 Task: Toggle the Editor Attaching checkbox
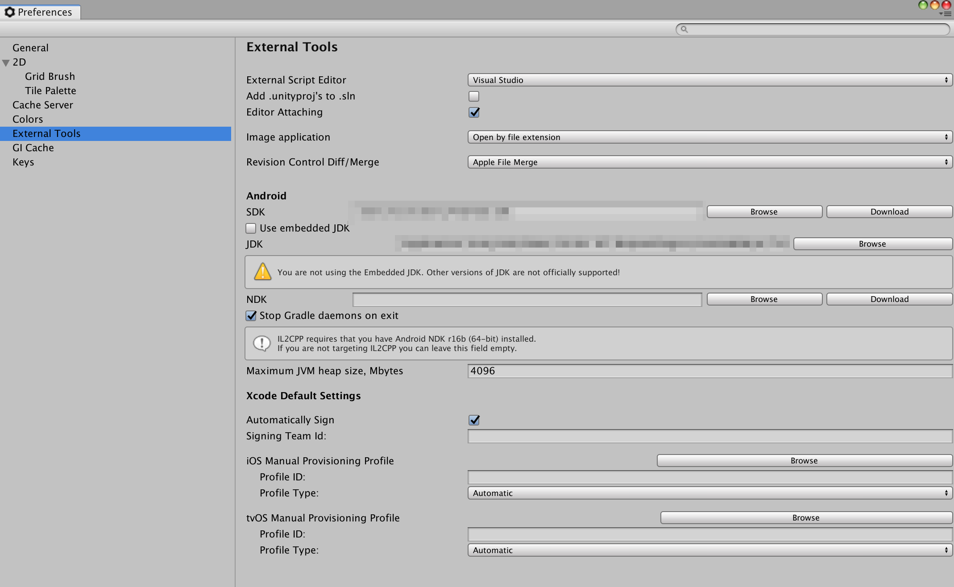click(x=473, y=112)
